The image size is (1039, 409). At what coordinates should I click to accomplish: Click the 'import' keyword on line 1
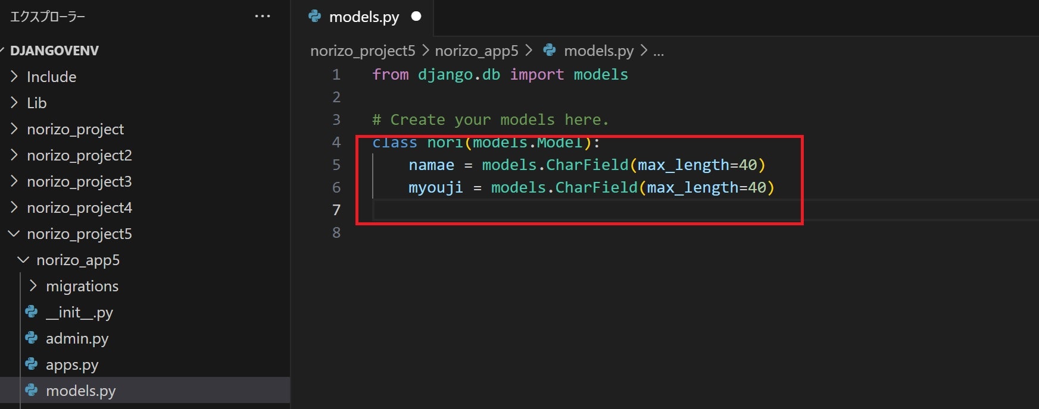tap(536, 75)
